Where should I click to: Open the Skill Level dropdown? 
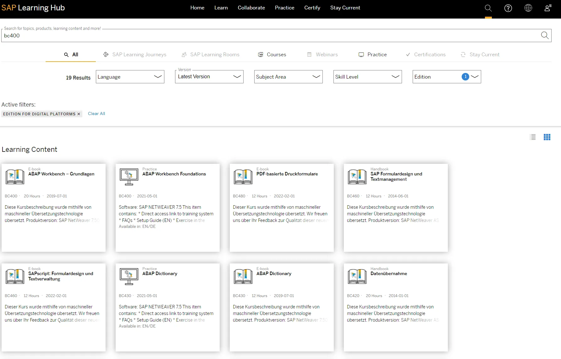point(367,77)
